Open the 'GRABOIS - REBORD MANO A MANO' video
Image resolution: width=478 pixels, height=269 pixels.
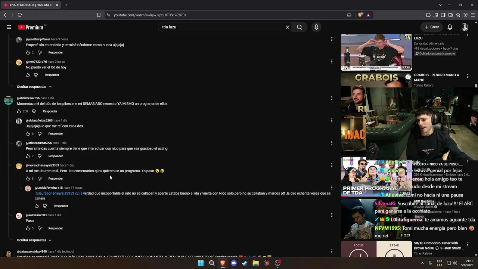(x=436, y=77)
